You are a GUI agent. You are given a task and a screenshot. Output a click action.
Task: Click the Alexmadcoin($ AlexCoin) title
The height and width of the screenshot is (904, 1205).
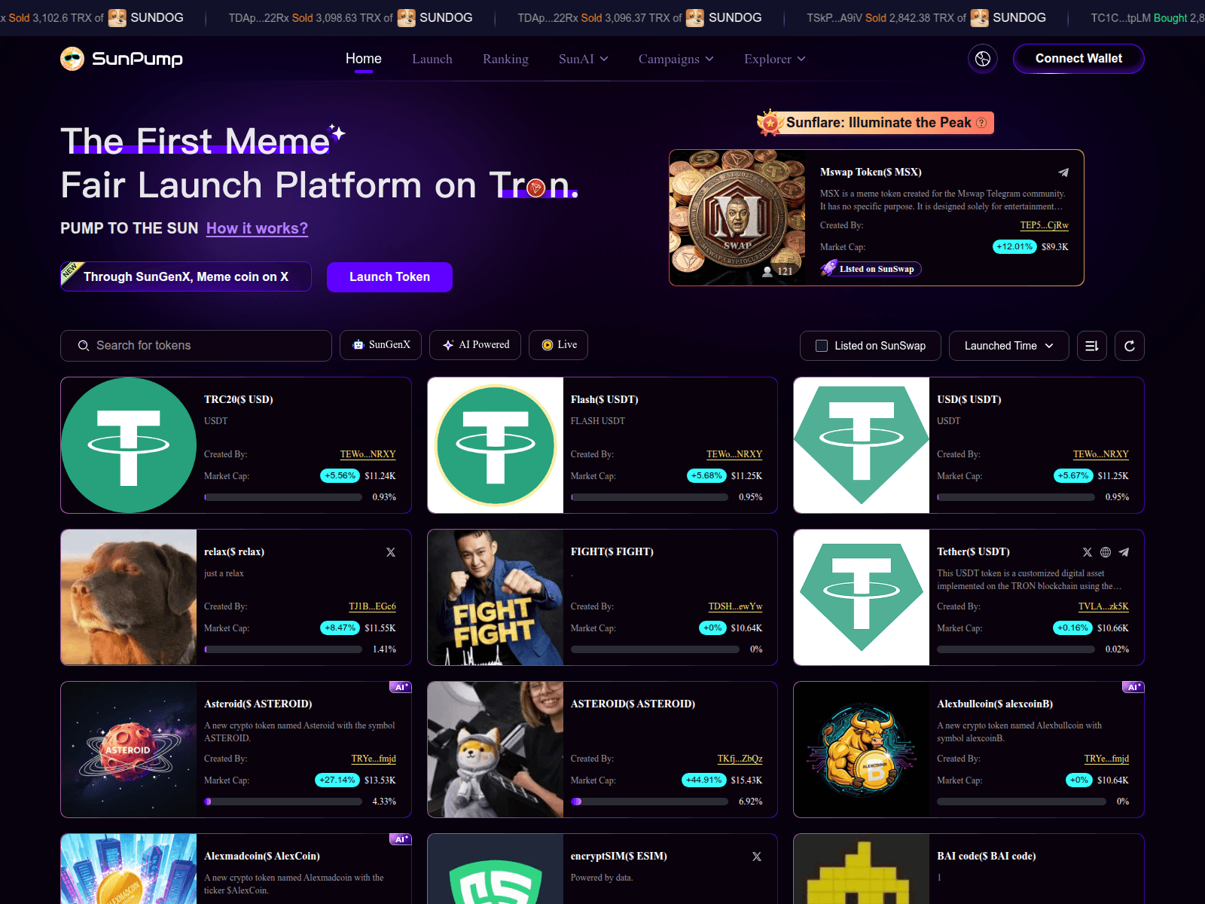click(x=262, y=856)
